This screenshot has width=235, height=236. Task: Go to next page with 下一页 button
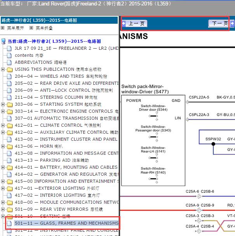(x=221, y=23)
